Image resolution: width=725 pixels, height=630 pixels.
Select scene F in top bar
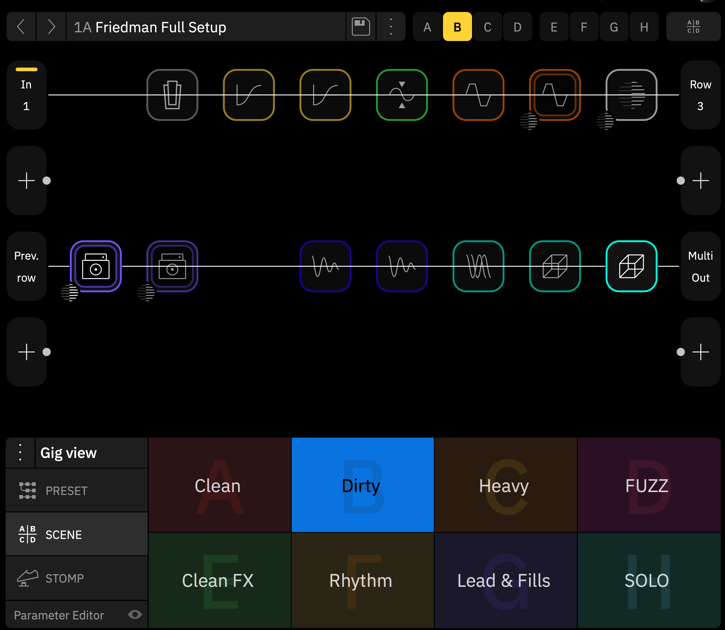584,27
